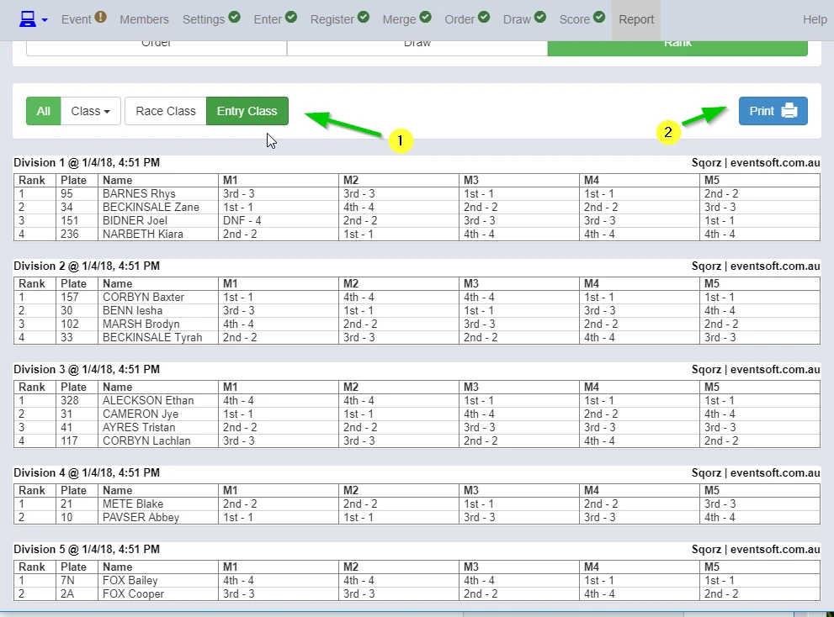834x617 pixels.
Task: Click the Event warning status icon
Action: 100,17
